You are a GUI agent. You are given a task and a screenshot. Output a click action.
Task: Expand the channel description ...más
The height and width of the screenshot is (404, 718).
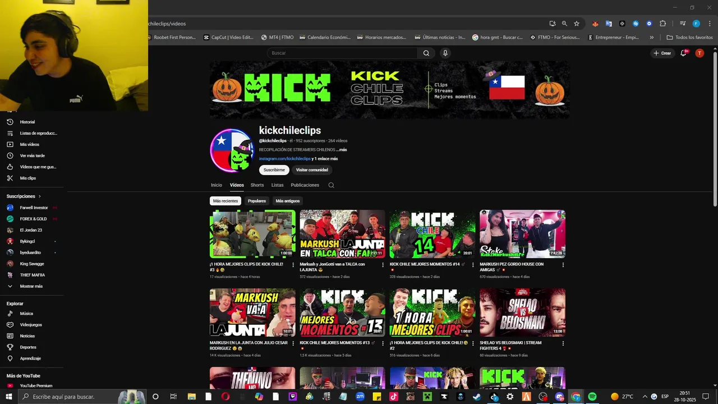point(342,150)
